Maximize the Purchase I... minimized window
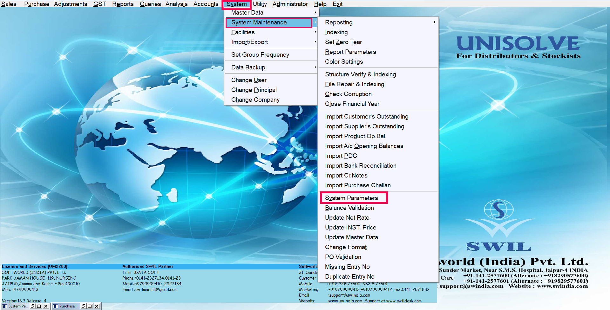The width and height of the screenshot is (610, 310). (x=90, y=306)
